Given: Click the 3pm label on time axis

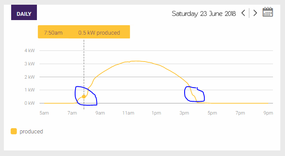Looking at the screenshot, I should (184, 113).
